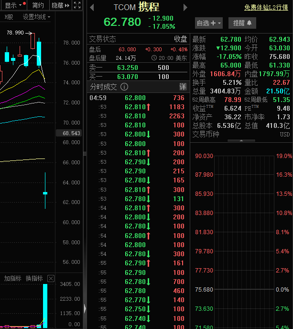The image size is (293, 329).
Task: Click info icon beside 分时成交
Action: tap(124, 87)
